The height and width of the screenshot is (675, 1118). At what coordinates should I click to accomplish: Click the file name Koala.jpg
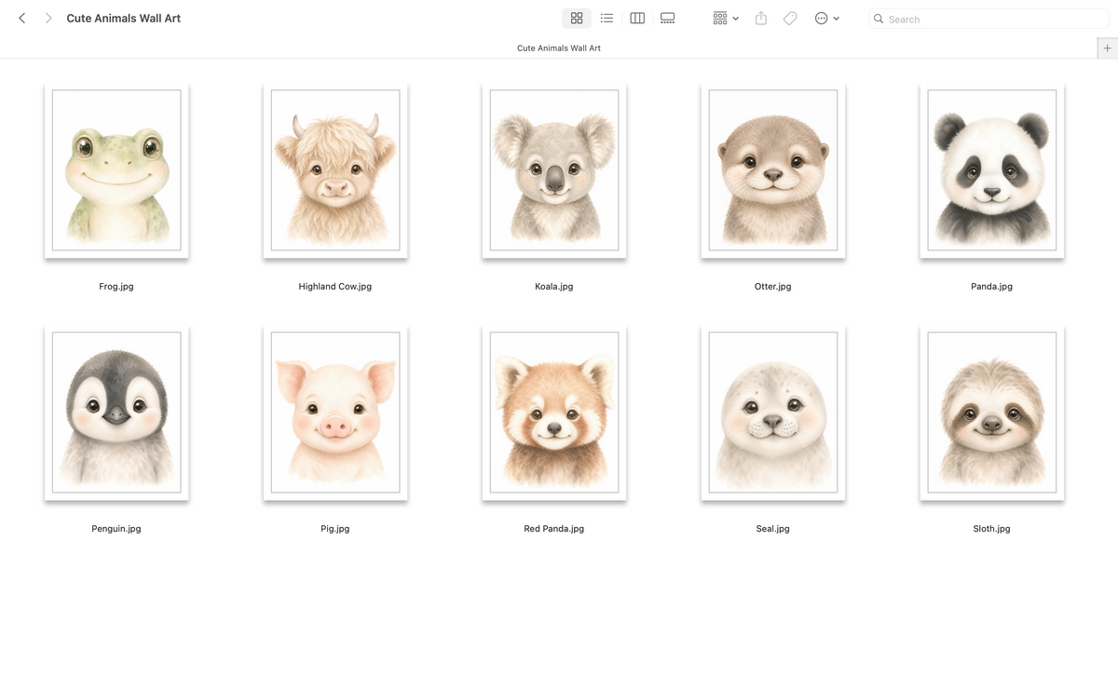coord(554,287)
